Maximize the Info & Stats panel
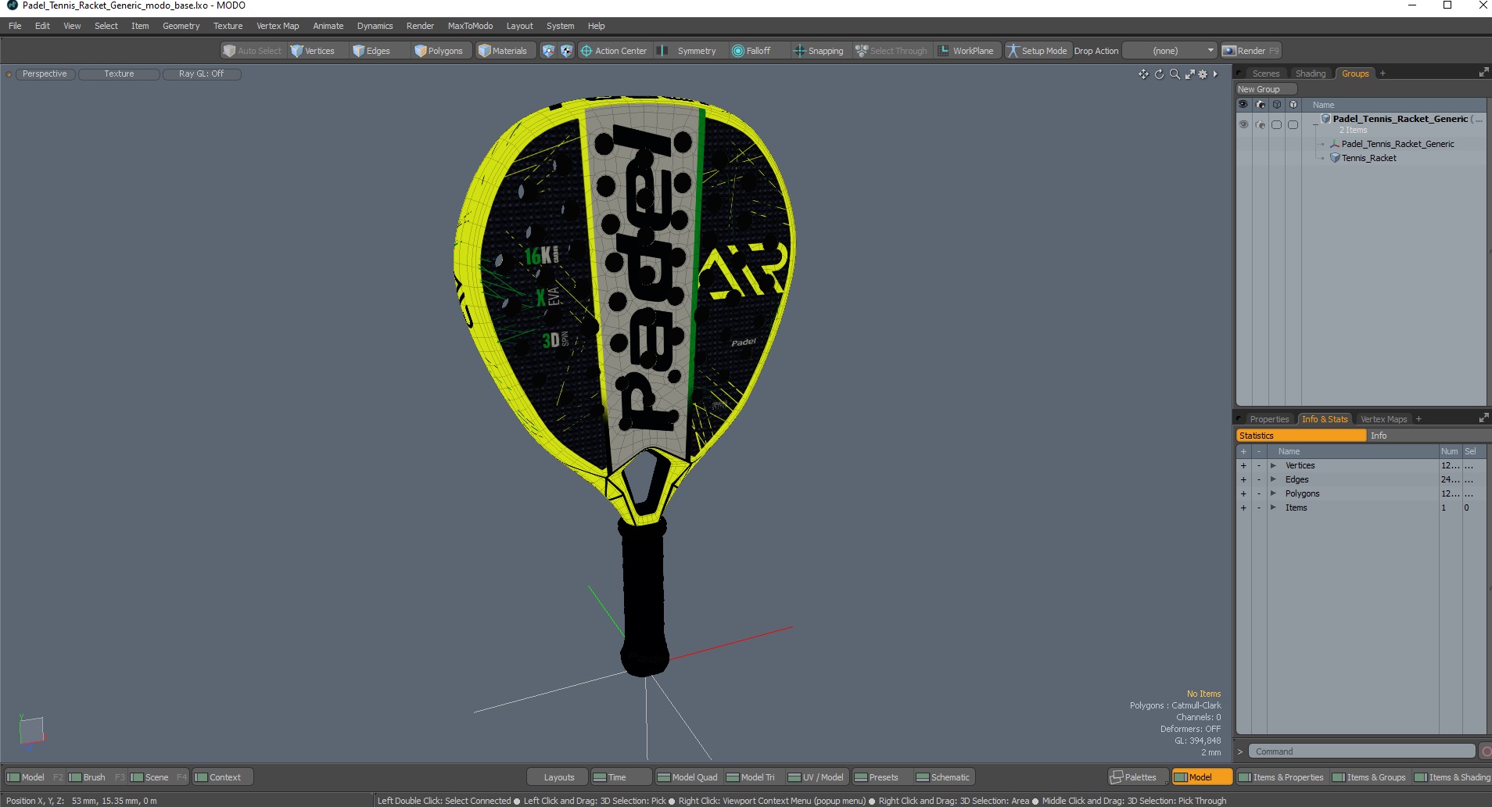The height and width of the screenshot is (807, 1492). [1483, 418]
